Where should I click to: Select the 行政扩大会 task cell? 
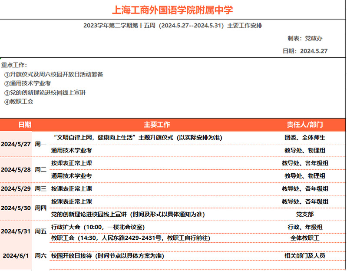tap(98, 227)
